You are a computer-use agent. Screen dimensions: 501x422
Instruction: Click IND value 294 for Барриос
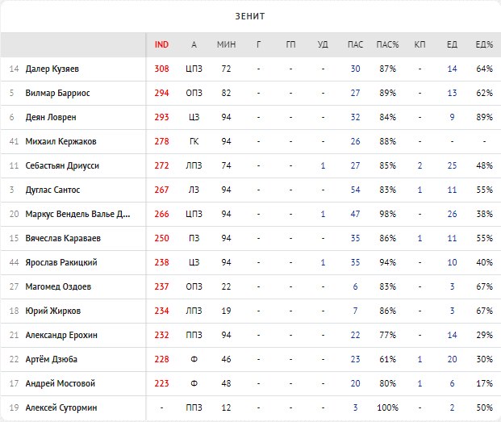(161, 94)
